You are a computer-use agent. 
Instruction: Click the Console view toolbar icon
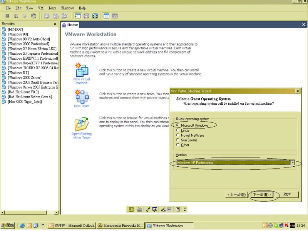pos(115,16)
